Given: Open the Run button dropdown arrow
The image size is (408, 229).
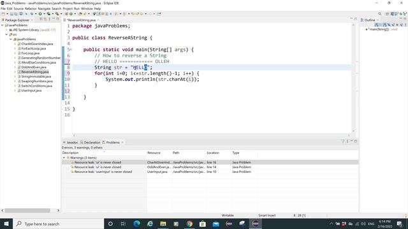Looking at the screenshot, I should click(44, 14).
